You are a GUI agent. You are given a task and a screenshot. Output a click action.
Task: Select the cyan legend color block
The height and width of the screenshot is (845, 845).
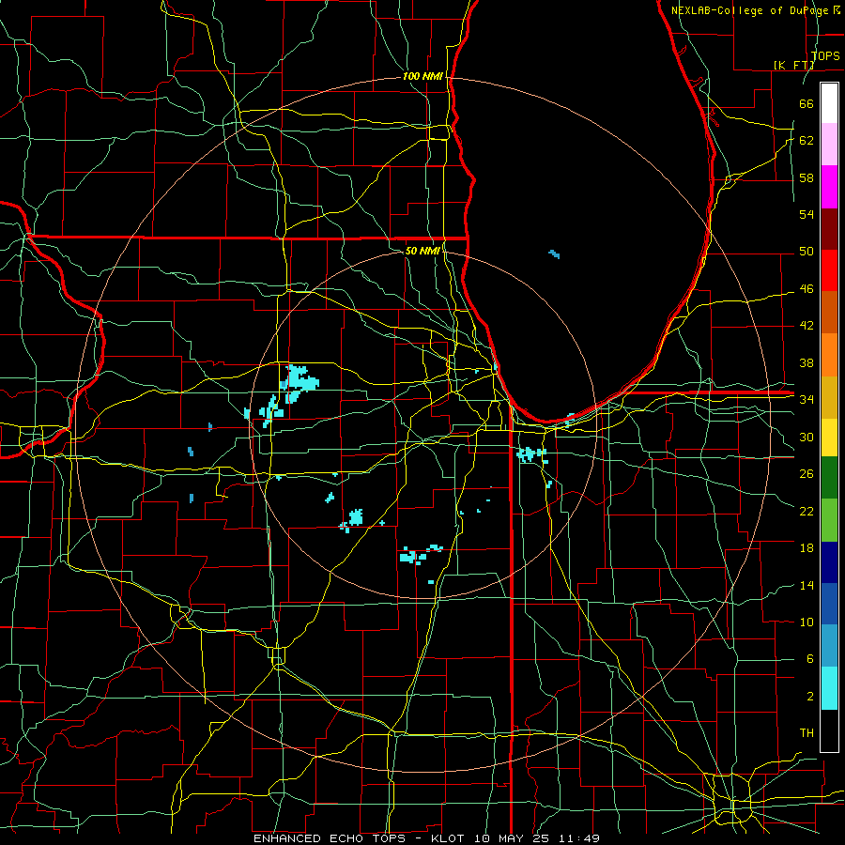click(x=829, y=688)
